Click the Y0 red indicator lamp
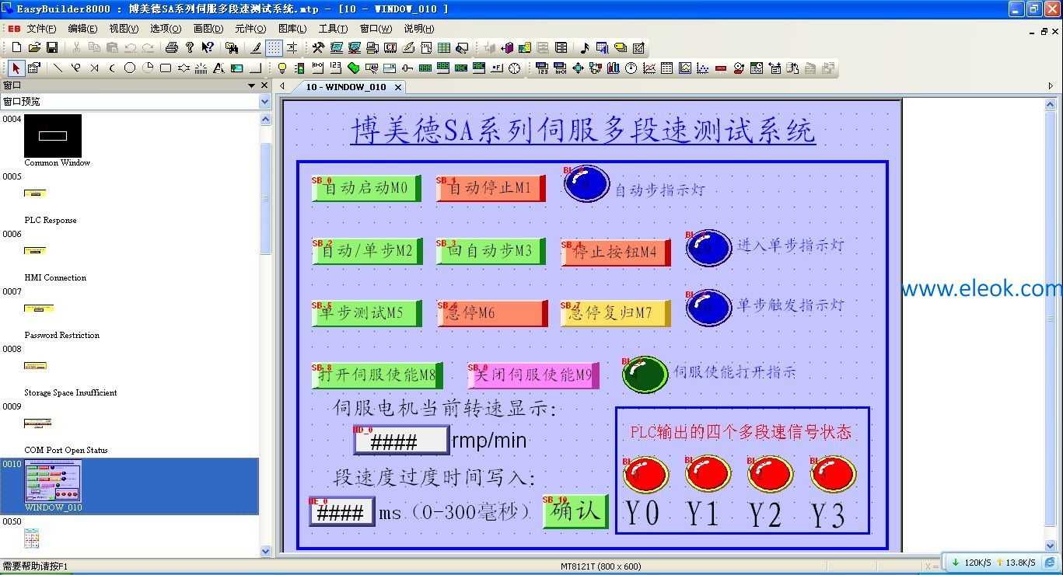 click(646, 474)
